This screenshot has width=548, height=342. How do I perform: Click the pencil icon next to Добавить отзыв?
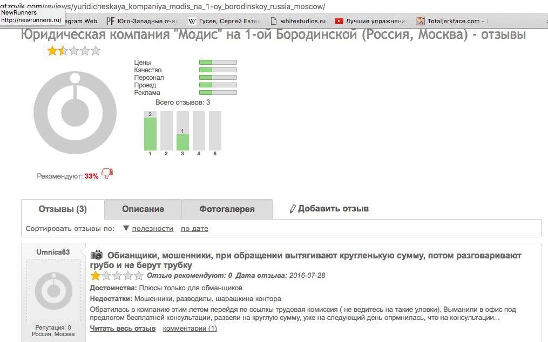point(293,209)
